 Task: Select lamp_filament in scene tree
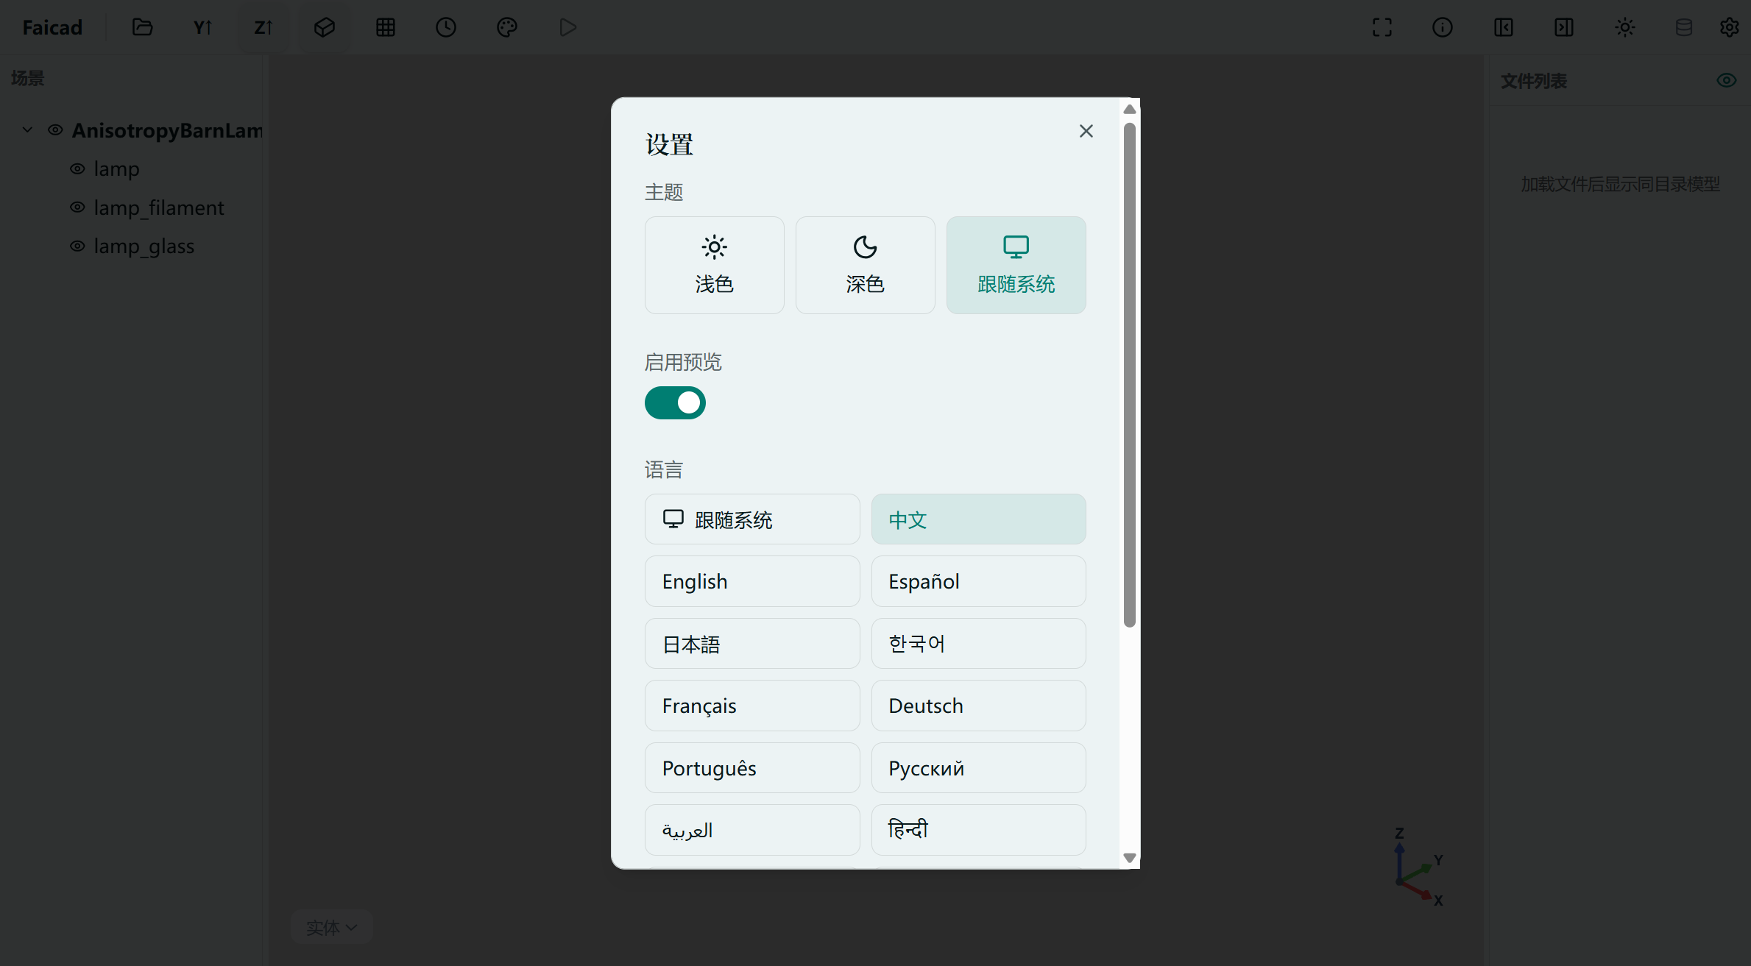pyautogui.click(x=159, y=207)
